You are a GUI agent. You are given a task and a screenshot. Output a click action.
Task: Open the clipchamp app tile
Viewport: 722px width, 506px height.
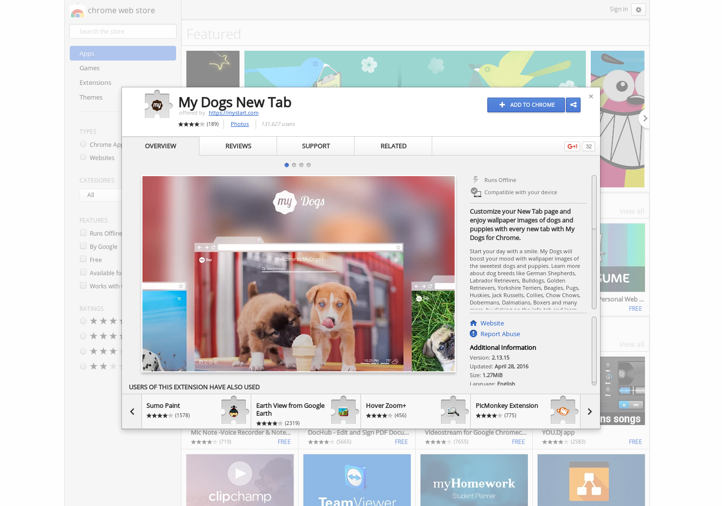240,480
